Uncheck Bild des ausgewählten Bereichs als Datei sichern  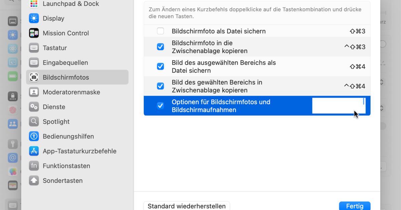point(160,66)
